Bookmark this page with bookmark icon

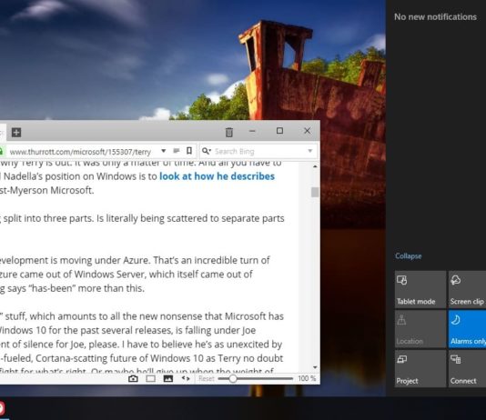(x=189, y=151)
